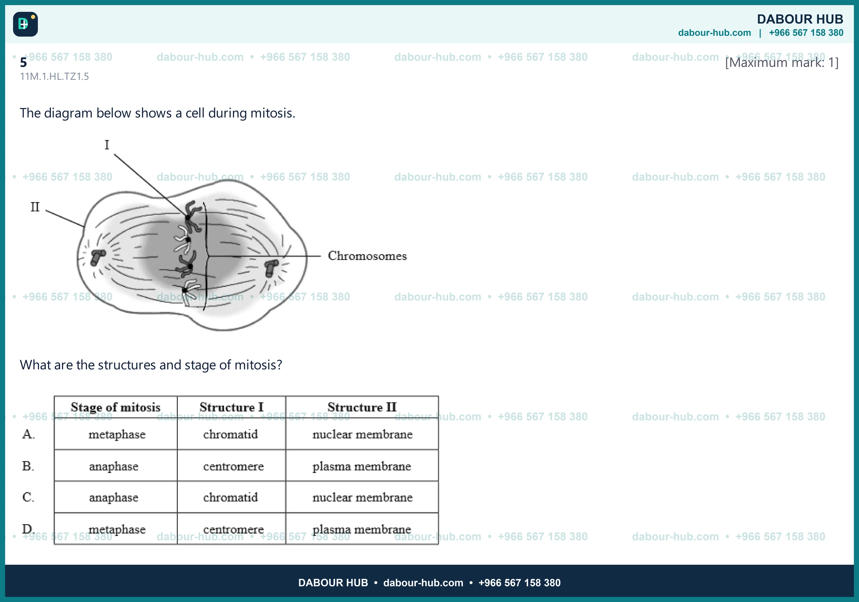Select answer option C.
This screenshot has width=859, height=602.
(28, 497)
